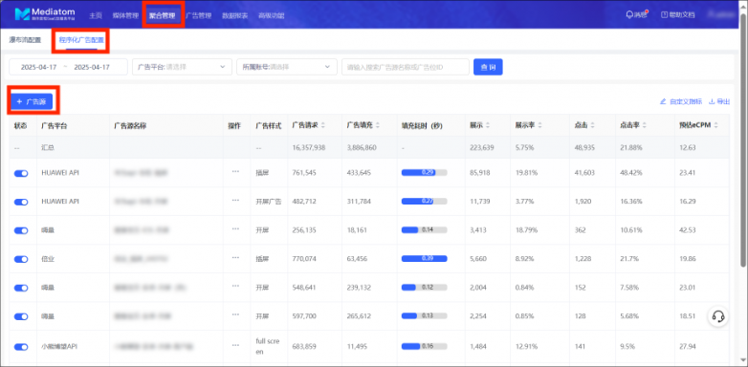The image size is (748, 367).
Task: Open the 帮助文档 help icon
Action: [x=664, y=14]
